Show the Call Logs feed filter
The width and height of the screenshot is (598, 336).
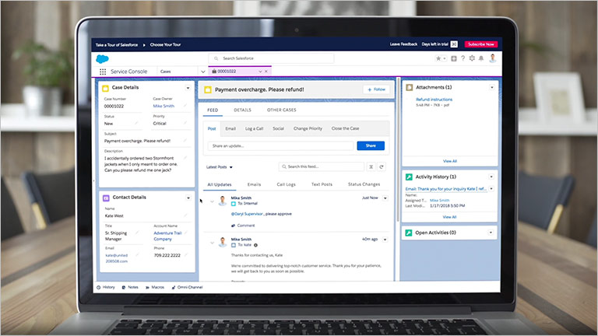[285, 184]
